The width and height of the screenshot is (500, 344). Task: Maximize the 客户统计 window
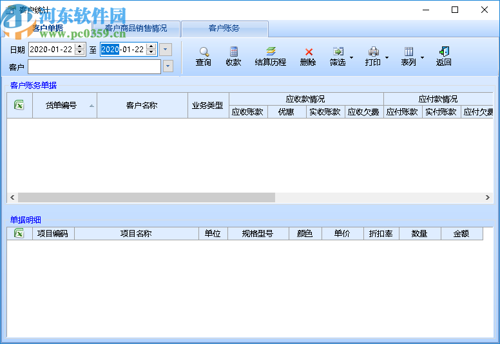455,10
